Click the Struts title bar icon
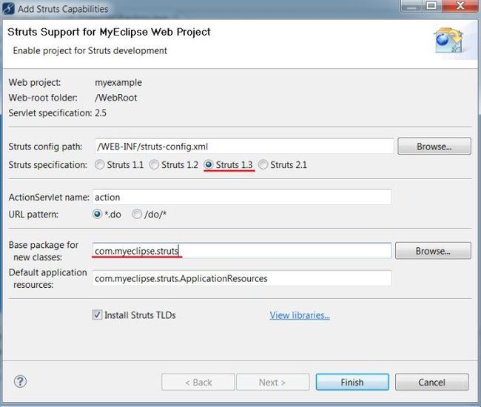 pos(8,9)
